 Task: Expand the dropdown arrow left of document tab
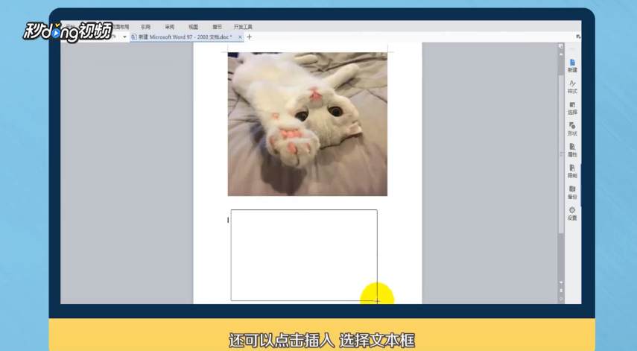pyautogui.click(x=124, y=37)
